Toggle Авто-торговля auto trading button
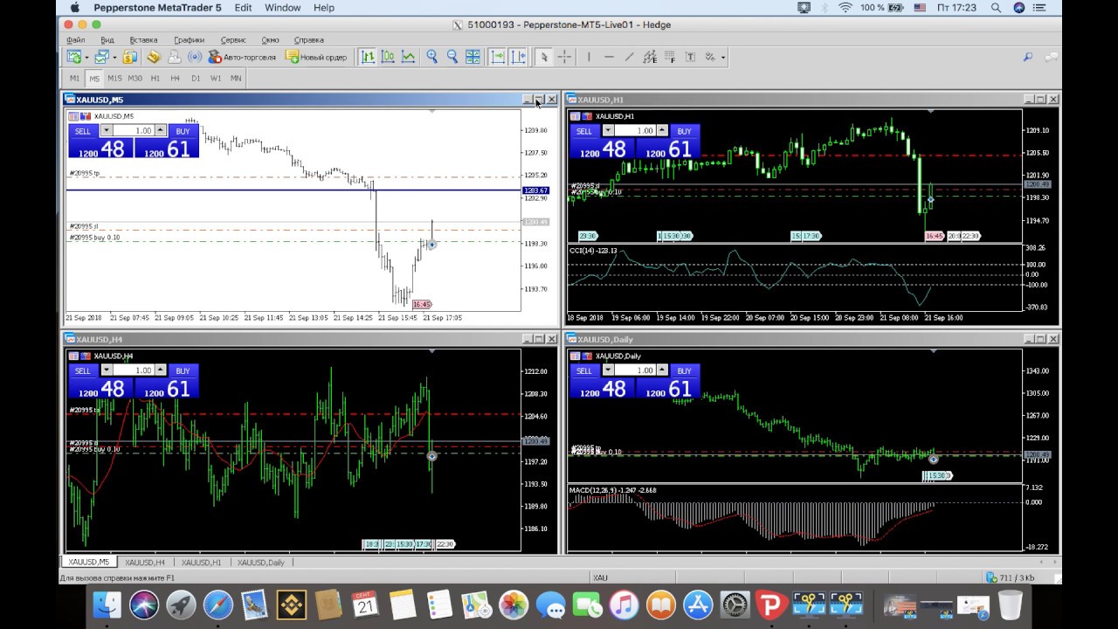Screen dimensions: 1118x629 pos(242,57)
